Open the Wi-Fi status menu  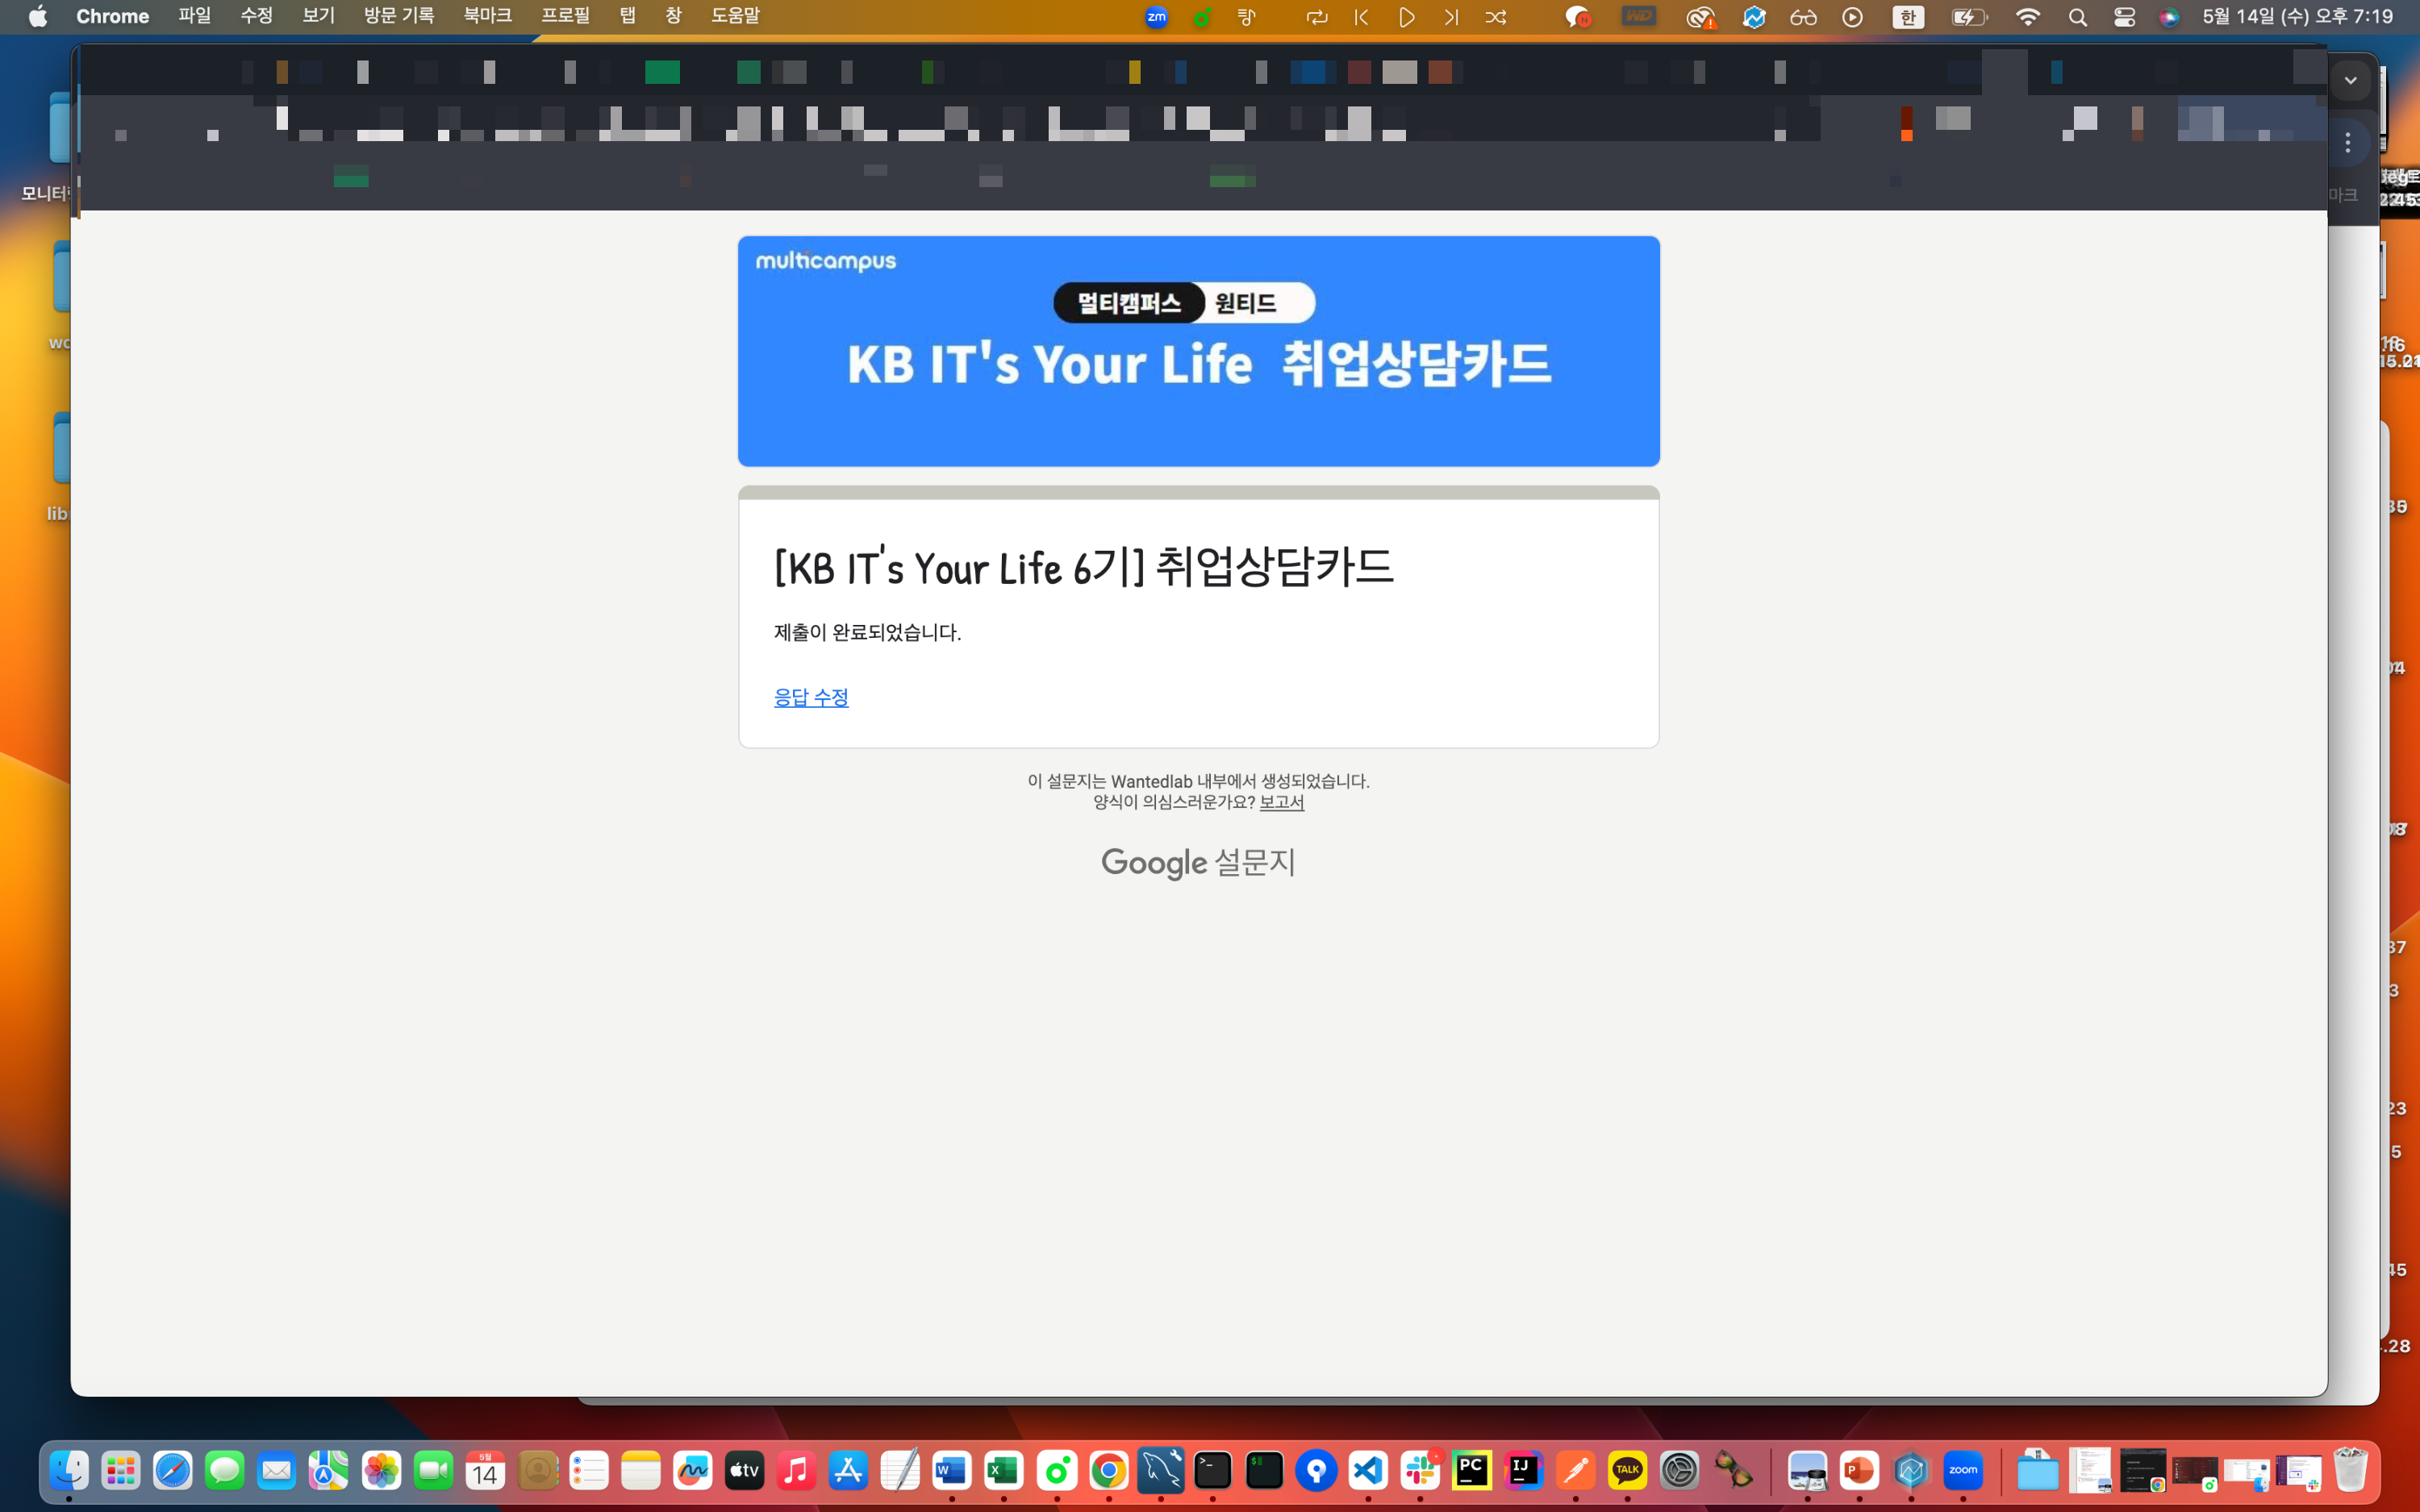(x=2027, y=17)
